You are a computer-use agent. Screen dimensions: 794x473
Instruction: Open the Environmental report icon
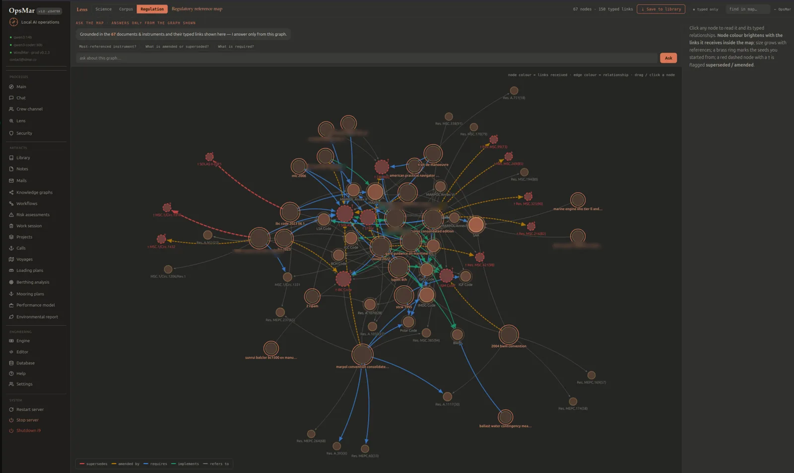coord(11,317)
